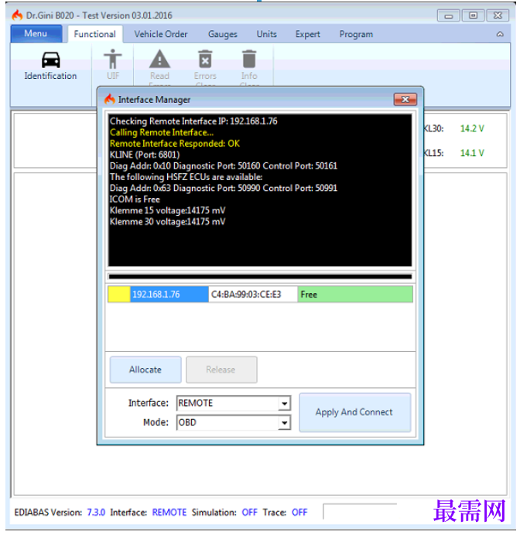The width and height of the screenshot is (520, 535).
Task: Open the Expert tab
Action: [x=308, y=34]
